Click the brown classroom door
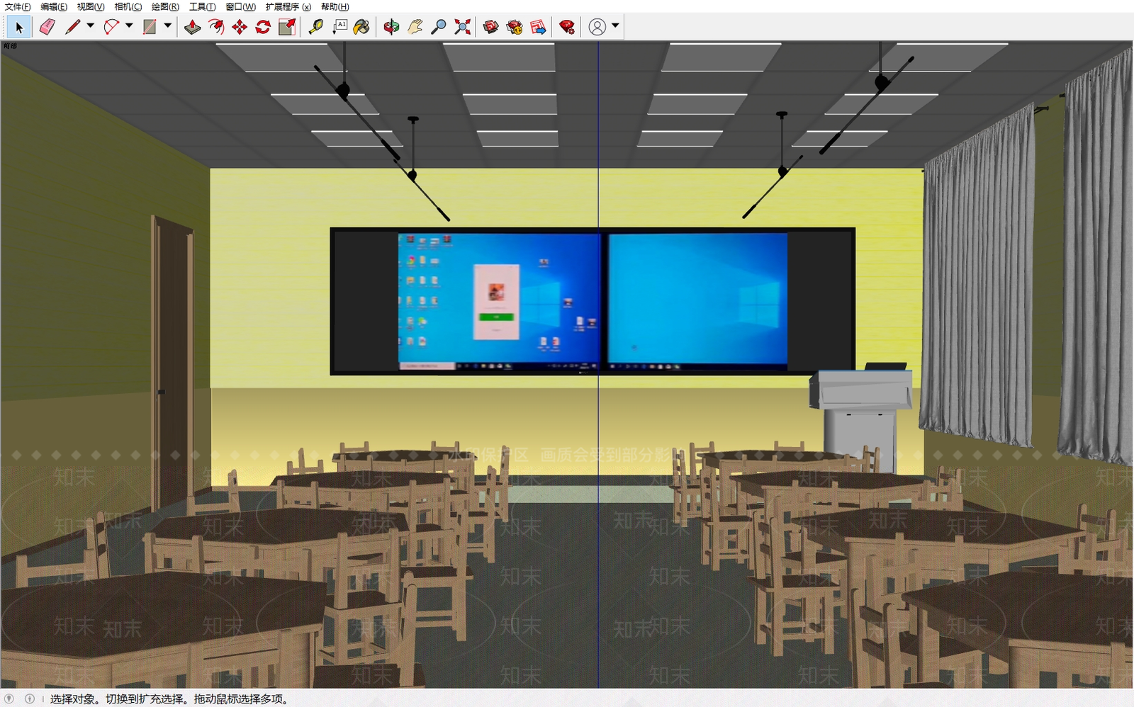This screenshot has height=707, width=1134. click(173, 363)
